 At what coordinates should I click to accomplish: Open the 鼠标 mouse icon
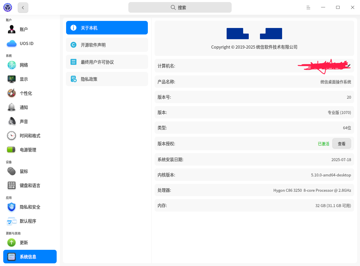click(x=12, y=171)
